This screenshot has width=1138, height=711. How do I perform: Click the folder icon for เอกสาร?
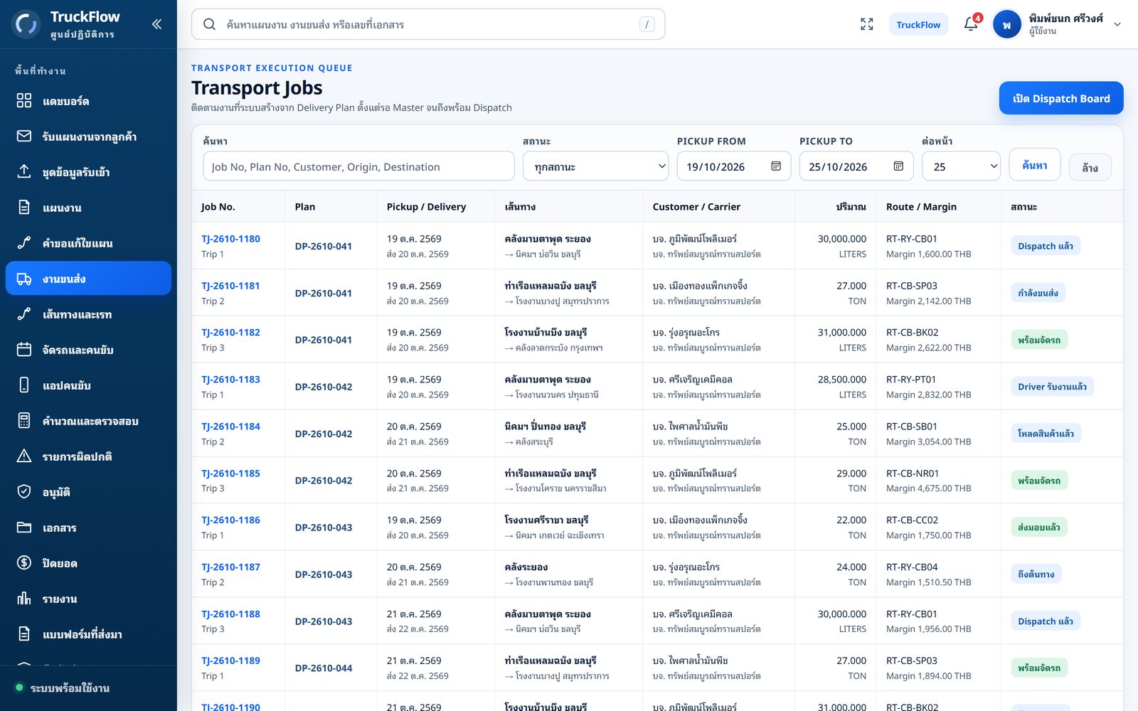tap(24, 527)
